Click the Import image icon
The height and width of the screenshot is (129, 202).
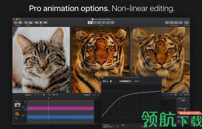[x=31, y=23]
